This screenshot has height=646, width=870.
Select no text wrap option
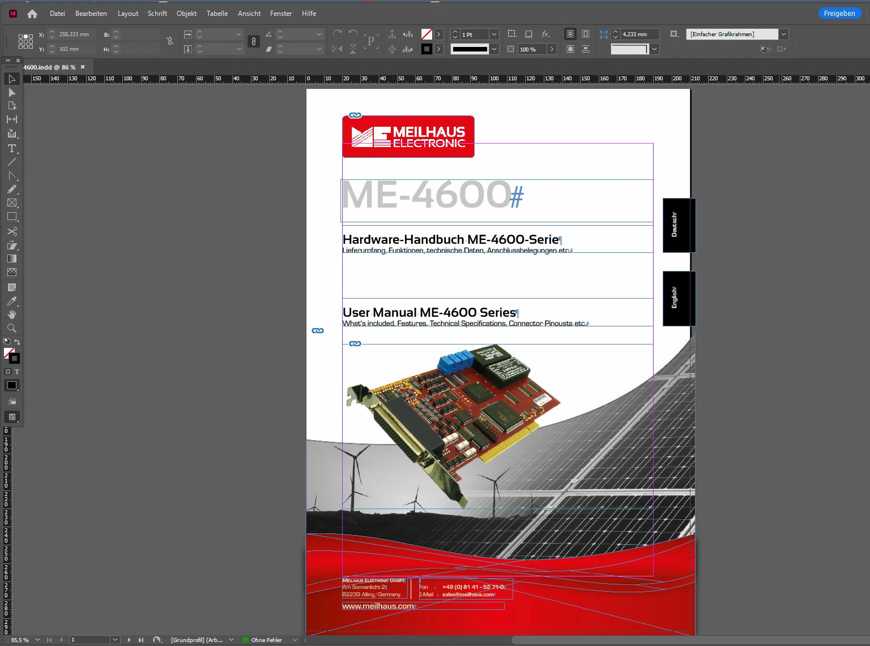(570, 34)
